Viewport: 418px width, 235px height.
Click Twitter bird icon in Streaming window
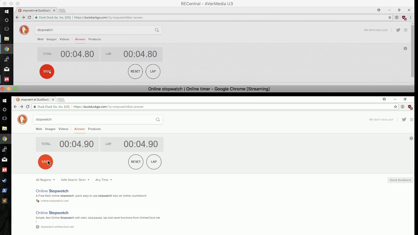click(x=404, y=119)
